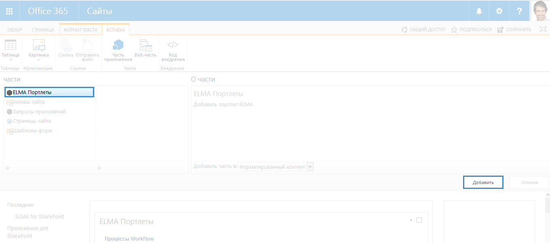550x243 pixels.
Task: Click the Office 365 header link
Action: 48,11
